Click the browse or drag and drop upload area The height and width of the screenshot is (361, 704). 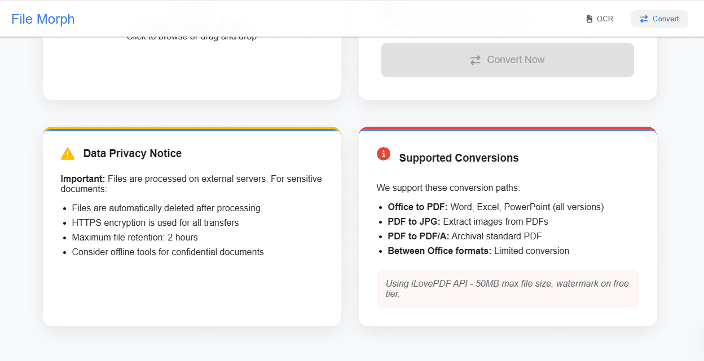192,62
